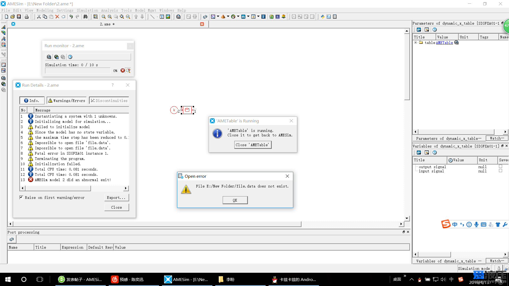This screenshot has width=509, height=286.
Task: Click the New file toolbar icon
Action: (x=6, y=16)
